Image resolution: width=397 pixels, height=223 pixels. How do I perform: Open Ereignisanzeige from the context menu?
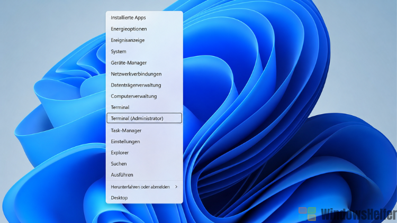145,40
